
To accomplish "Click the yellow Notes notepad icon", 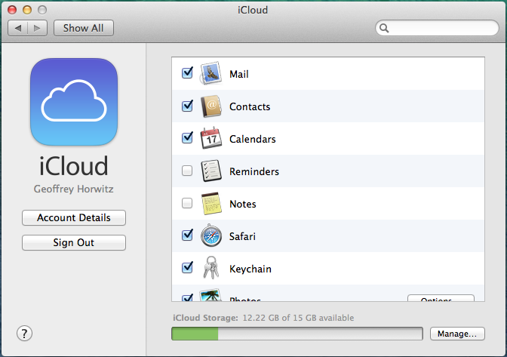I will pyautogui.click(x=211, y=203).
